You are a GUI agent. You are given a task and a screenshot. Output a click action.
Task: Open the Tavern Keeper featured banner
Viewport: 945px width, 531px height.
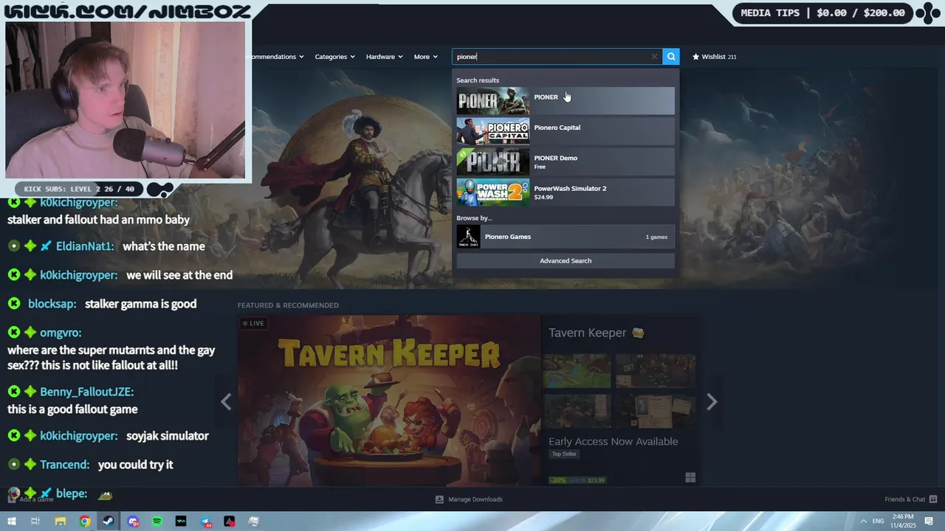click(x=389, y=400)
